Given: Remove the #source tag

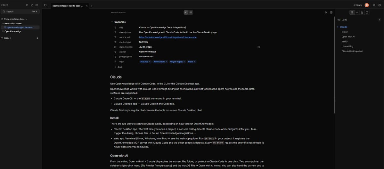Looking at the screenshot, I should 150,62.
